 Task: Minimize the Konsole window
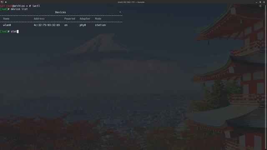point(257,2)
